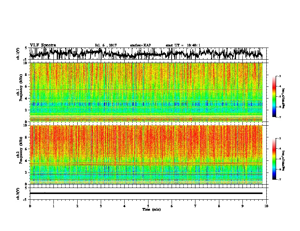Click the '6' frequency tick of ch.2 spectrogram

click(27, 149)
